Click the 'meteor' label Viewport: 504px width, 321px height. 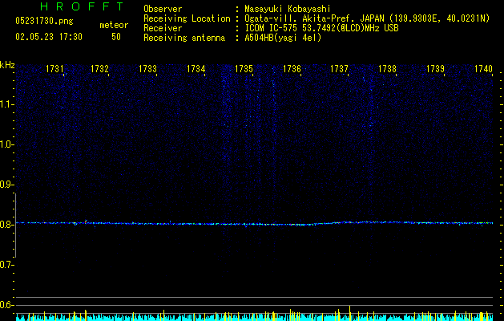pyautogui.click(x=114, y=25)
